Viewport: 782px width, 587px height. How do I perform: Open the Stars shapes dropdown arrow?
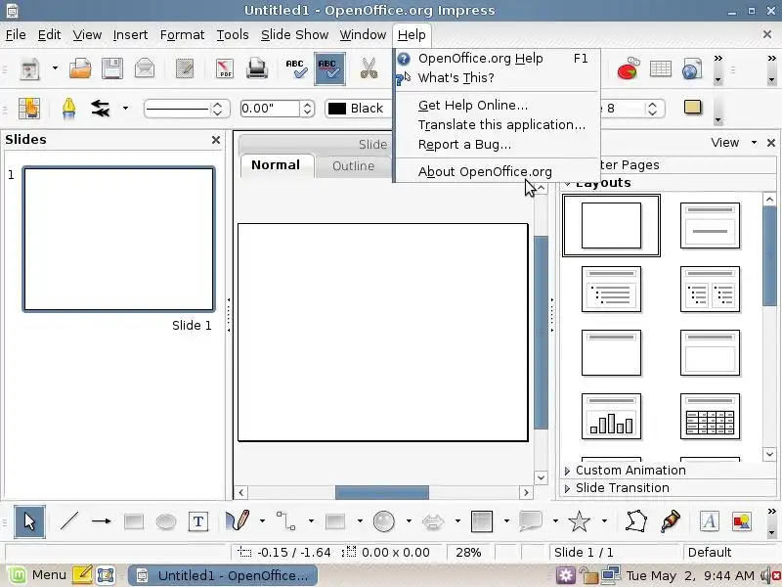(604, 521)
